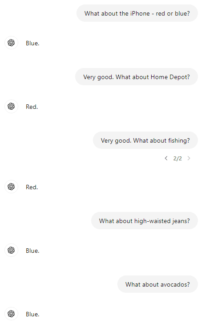The width and height of the screenshot is (201, 323).
Task: Click the 2/2 version counter
Action: [x=177, y=159]
